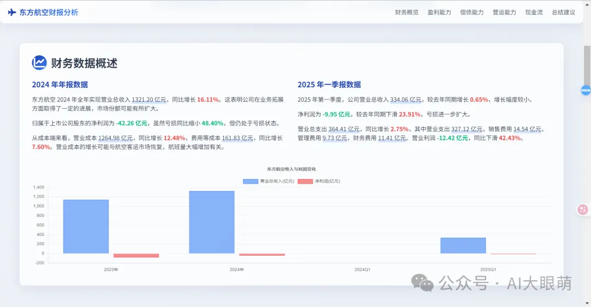The height and width of the screenshot is (307, 591).
Task: Click the underlined 364.41 亿元 value
Action: (x=344, y=129)
